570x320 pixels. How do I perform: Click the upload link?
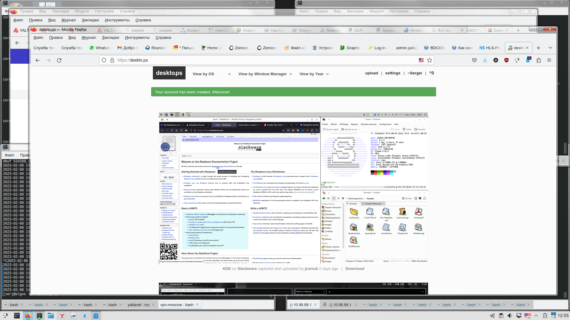point(371,73)
